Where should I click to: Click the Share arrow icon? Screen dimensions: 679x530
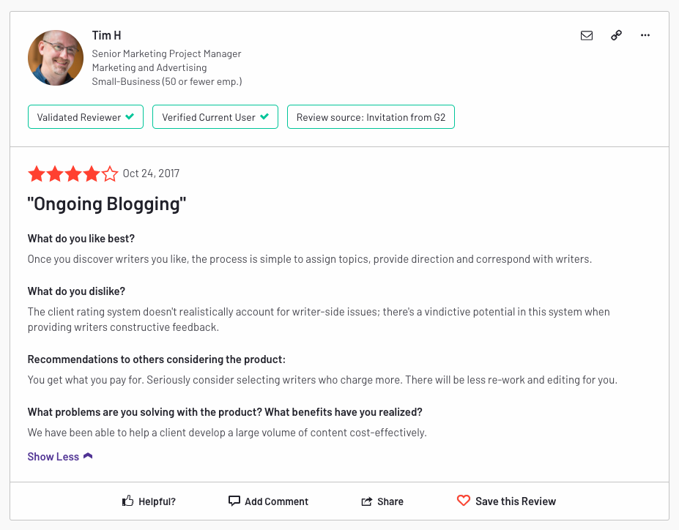pos(367,501)
